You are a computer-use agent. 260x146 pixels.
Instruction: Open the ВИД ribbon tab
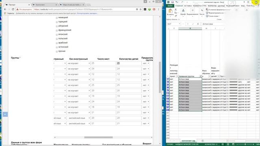(243, 6)
